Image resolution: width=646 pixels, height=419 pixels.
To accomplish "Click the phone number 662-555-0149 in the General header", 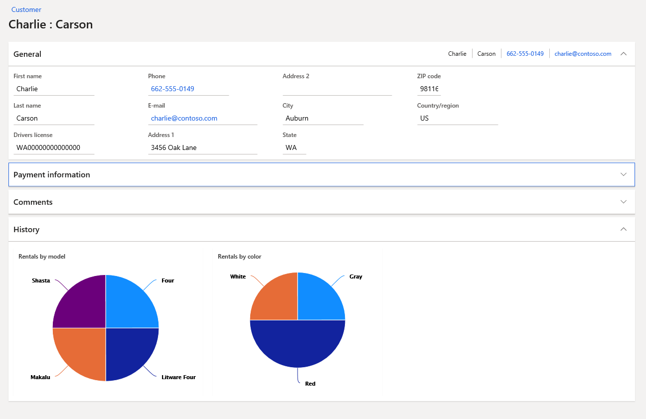I will [524, 53].
